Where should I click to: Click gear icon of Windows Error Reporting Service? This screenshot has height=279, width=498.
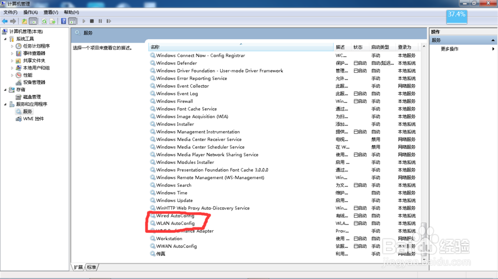[x=153, y=78]
